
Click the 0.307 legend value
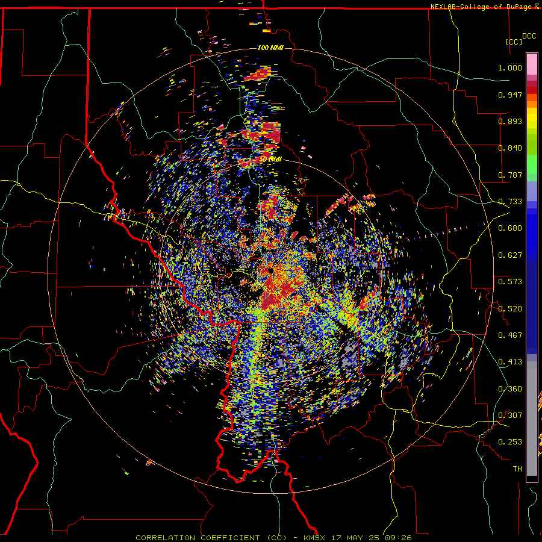click(510, 416)
